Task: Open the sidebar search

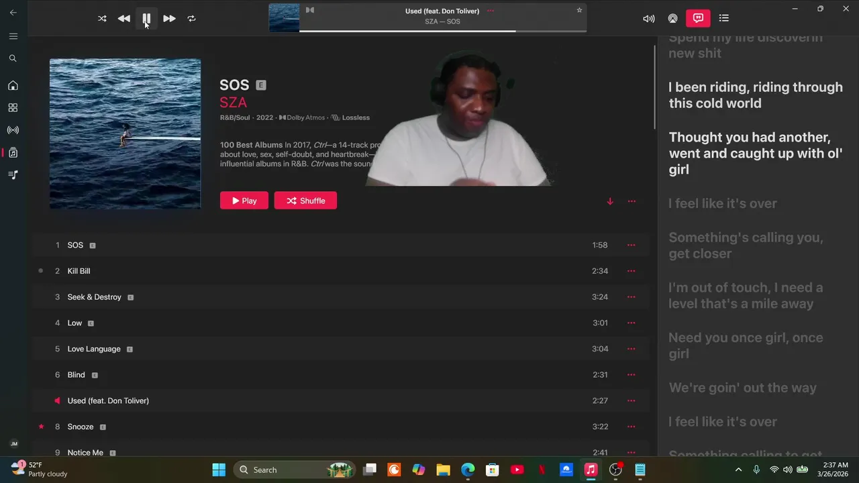Action: click(x=13, y=59)
